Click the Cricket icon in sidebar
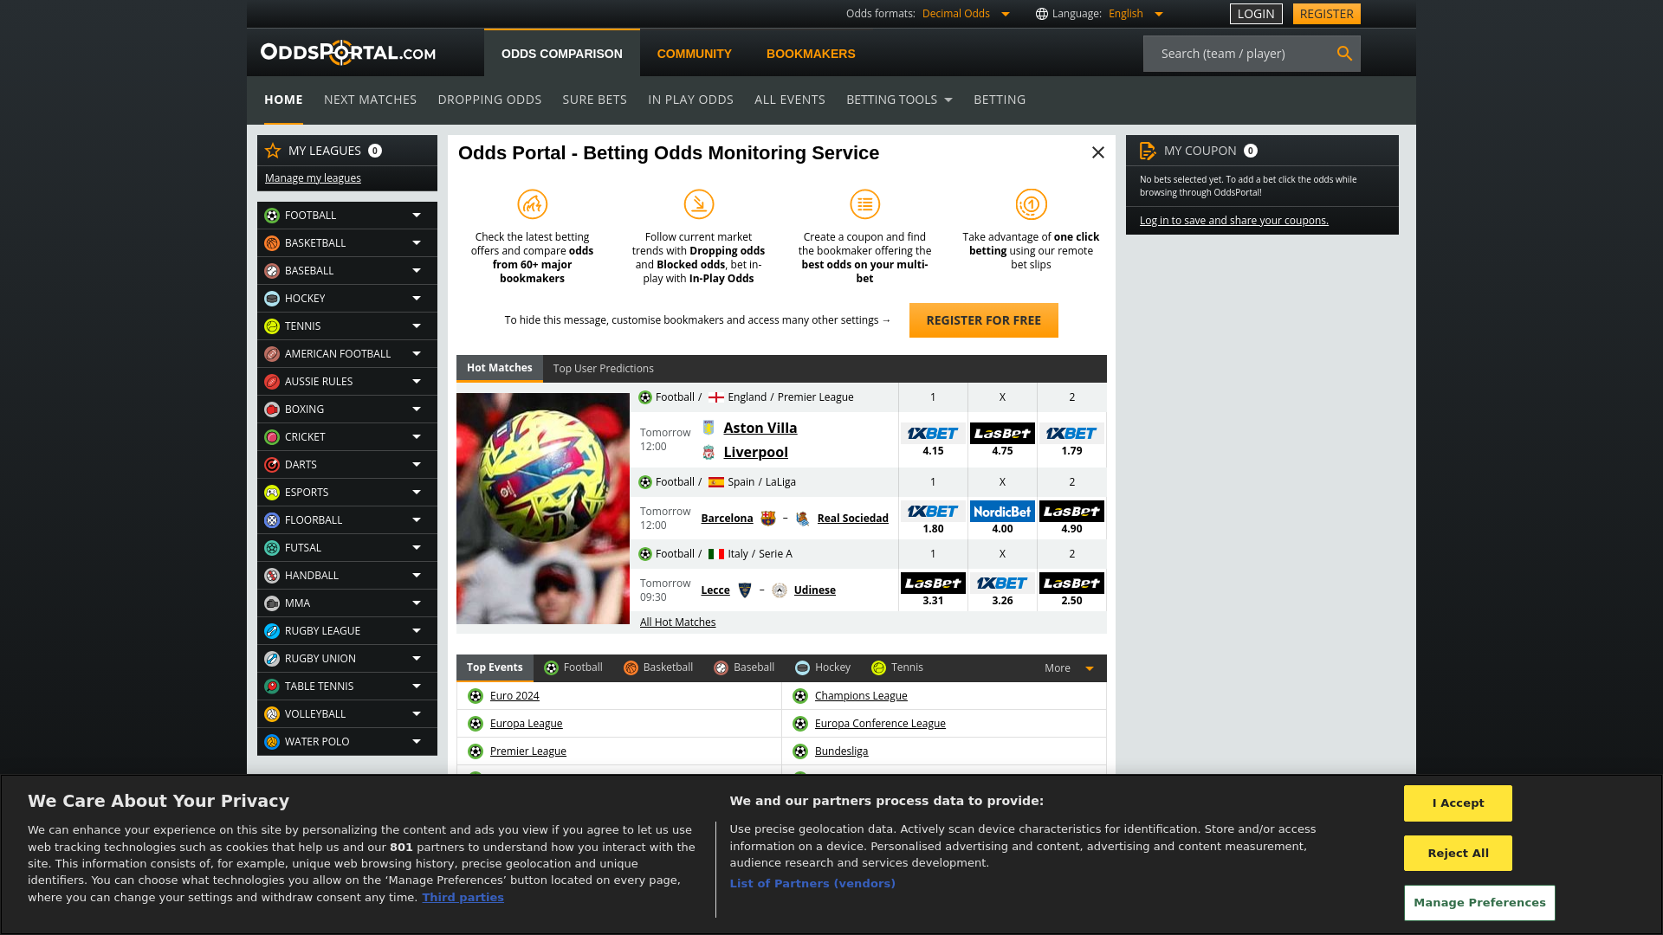Image resolution: width=1663 pixels, height=935 pixels. click(x=272, y=437)
